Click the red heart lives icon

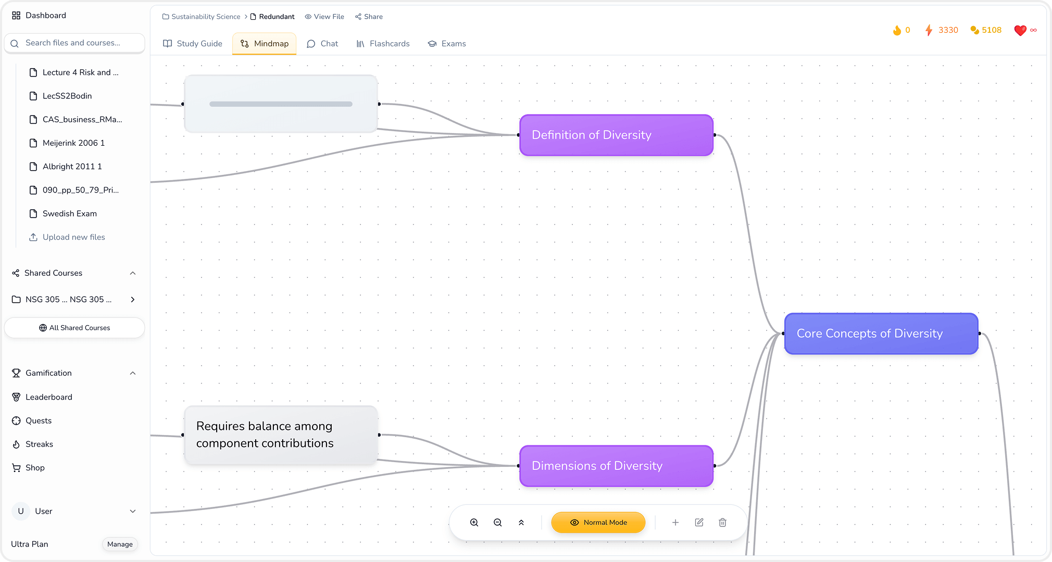point(1020,30)
